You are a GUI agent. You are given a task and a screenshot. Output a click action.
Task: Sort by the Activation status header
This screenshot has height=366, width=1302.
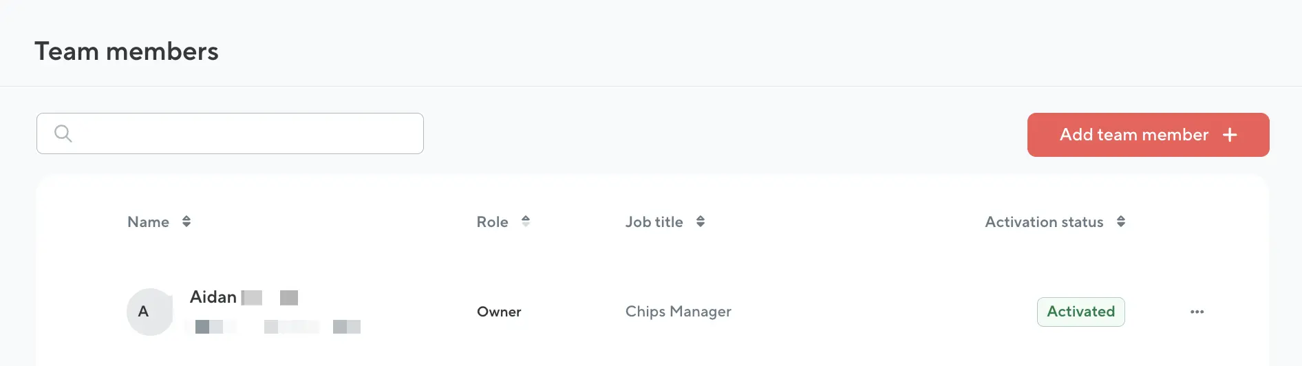[x=1044, y=222]
